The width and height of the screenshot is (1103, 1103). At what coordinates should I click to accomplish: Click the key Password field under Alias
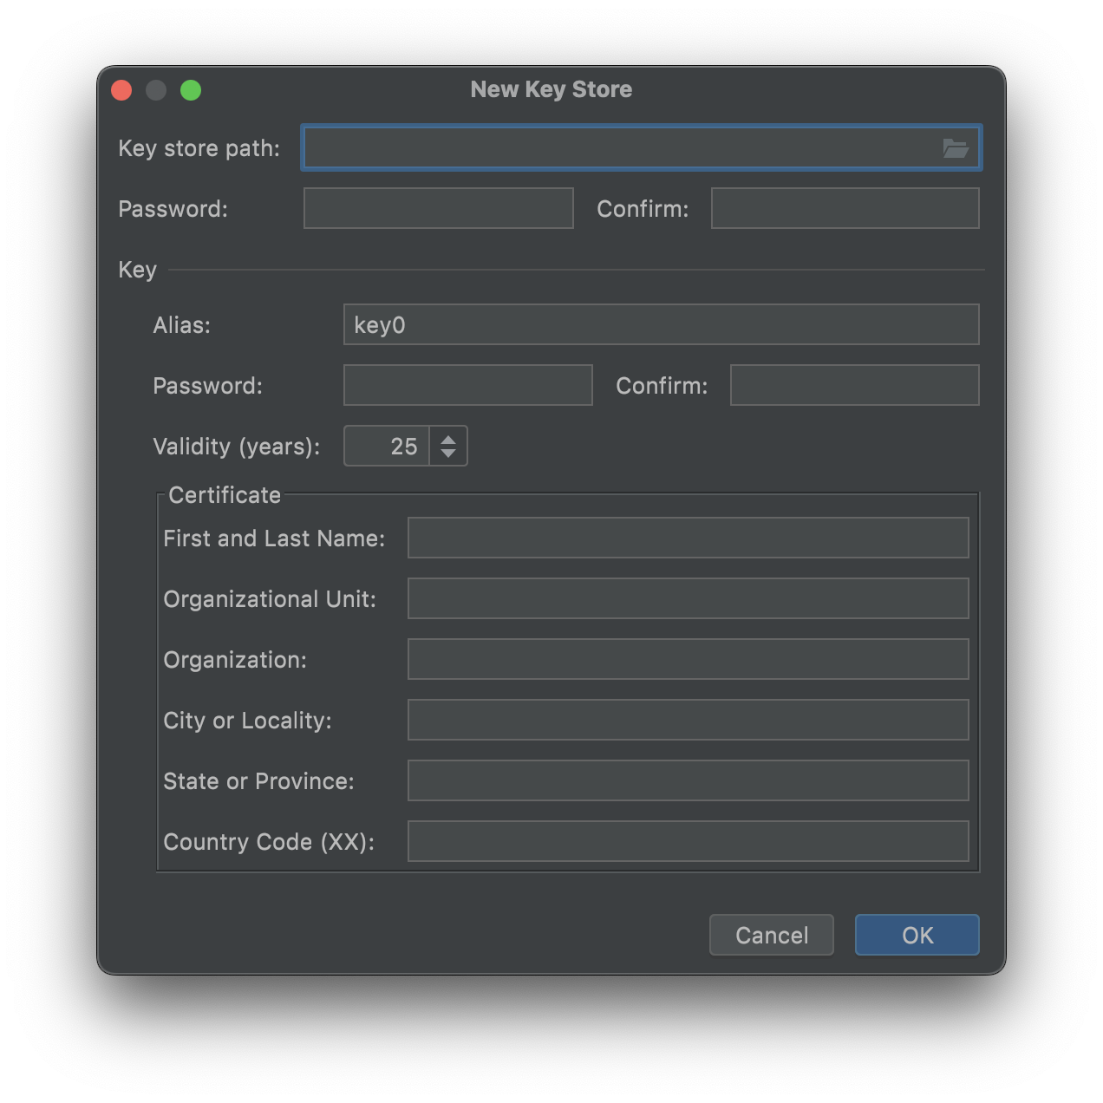[468, 385]
